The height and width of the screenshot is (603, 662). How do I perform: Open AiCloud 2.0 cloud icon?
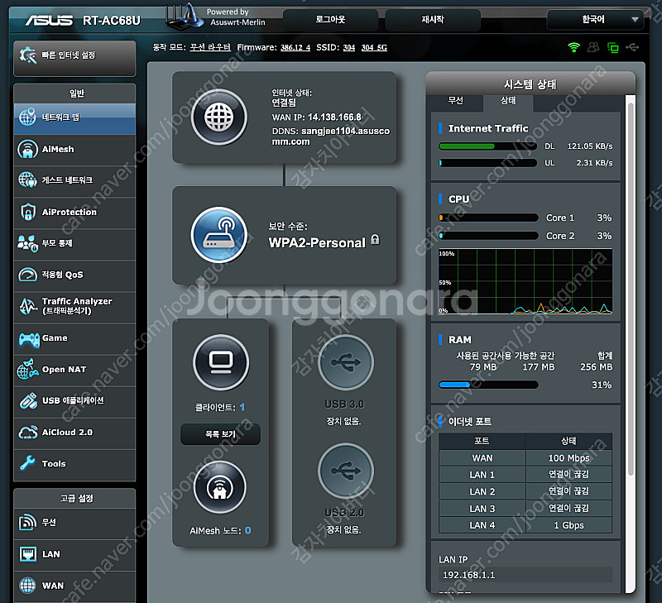point(28,433)
